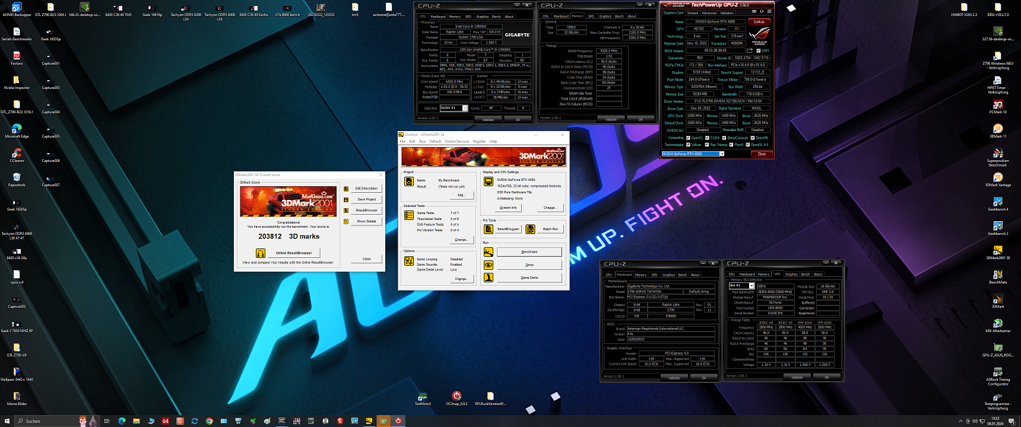Click the Edit Description icon in the score dialog

(346, 189)
